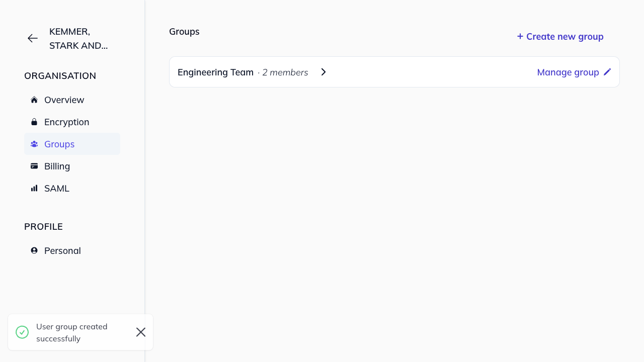Click the credit card icon next to Billing
This screenshot has width=644, height=362.
coord(34,166)
